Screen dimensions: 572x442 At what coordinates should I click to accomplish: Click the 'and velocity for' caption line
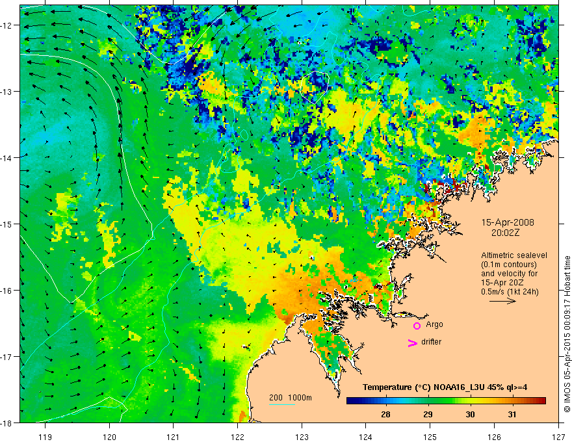click(509, 274)
